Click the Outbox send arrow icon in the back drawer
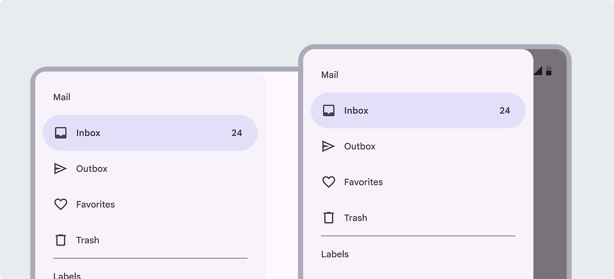614x279 pixels. (x=60, y=169)
